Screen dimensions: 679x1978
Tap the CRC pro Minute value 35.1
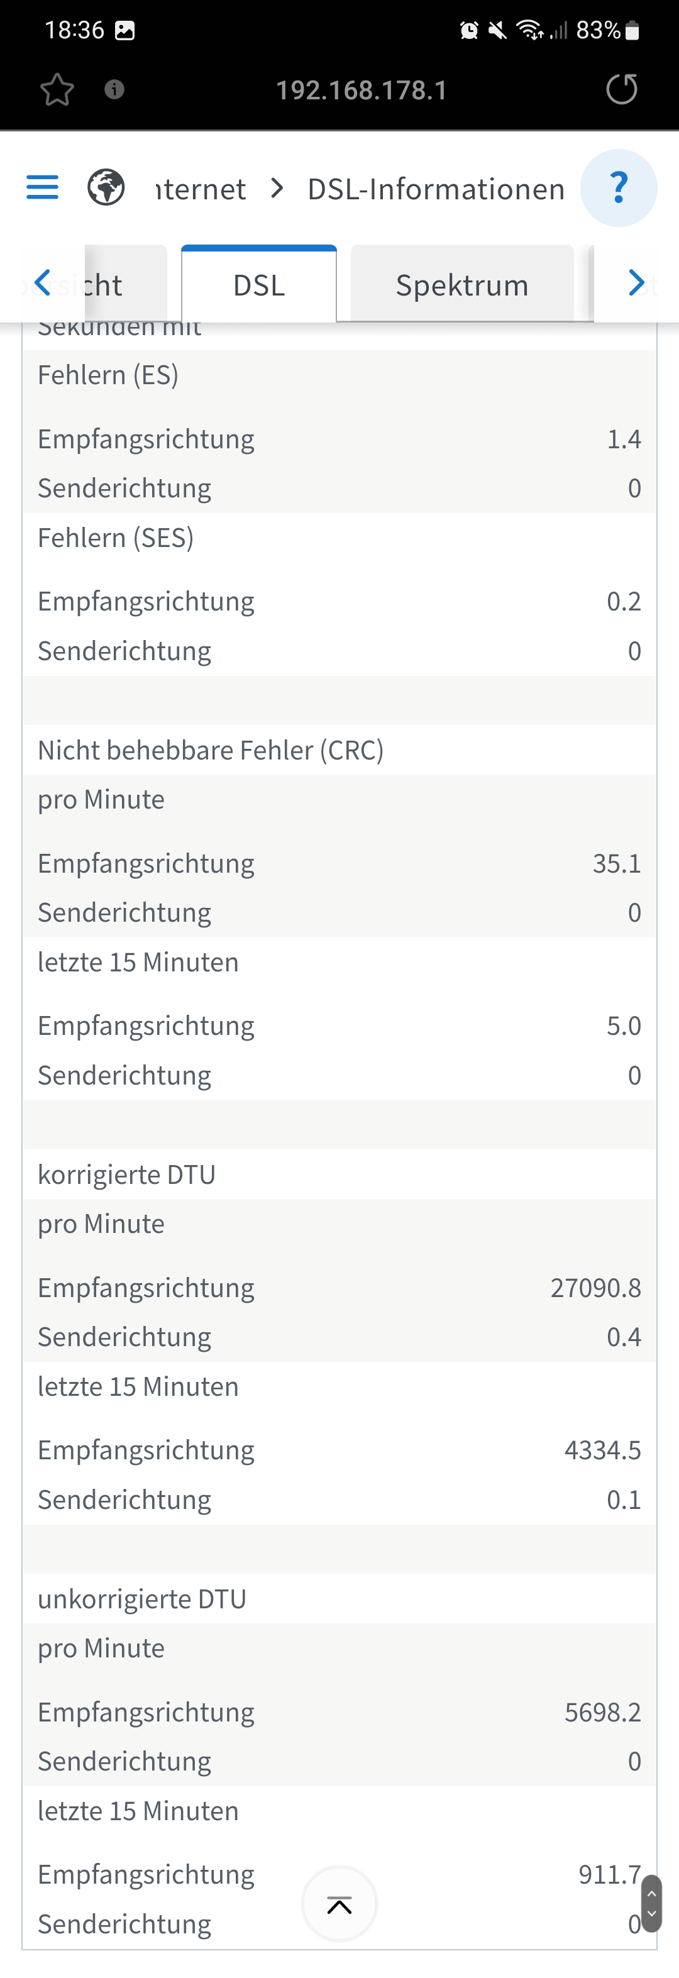[616, 863]
